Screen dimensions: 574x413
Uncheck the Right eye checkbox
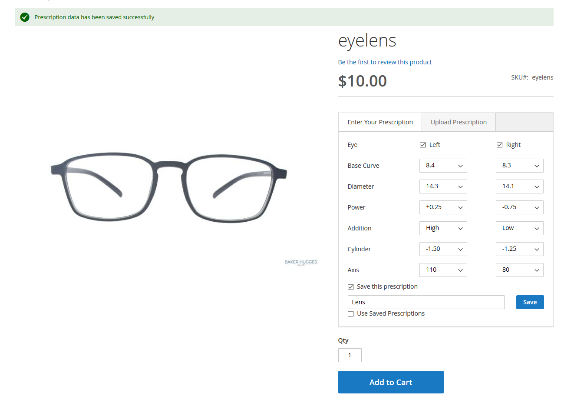[x=499, y=145]
